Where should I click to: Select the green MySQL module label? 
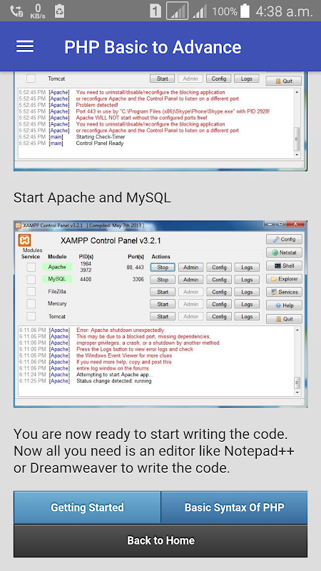pos(57,279)
